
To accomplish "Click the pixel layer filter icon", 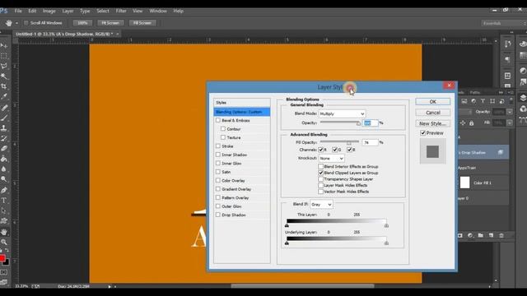I will click(464, 101).
